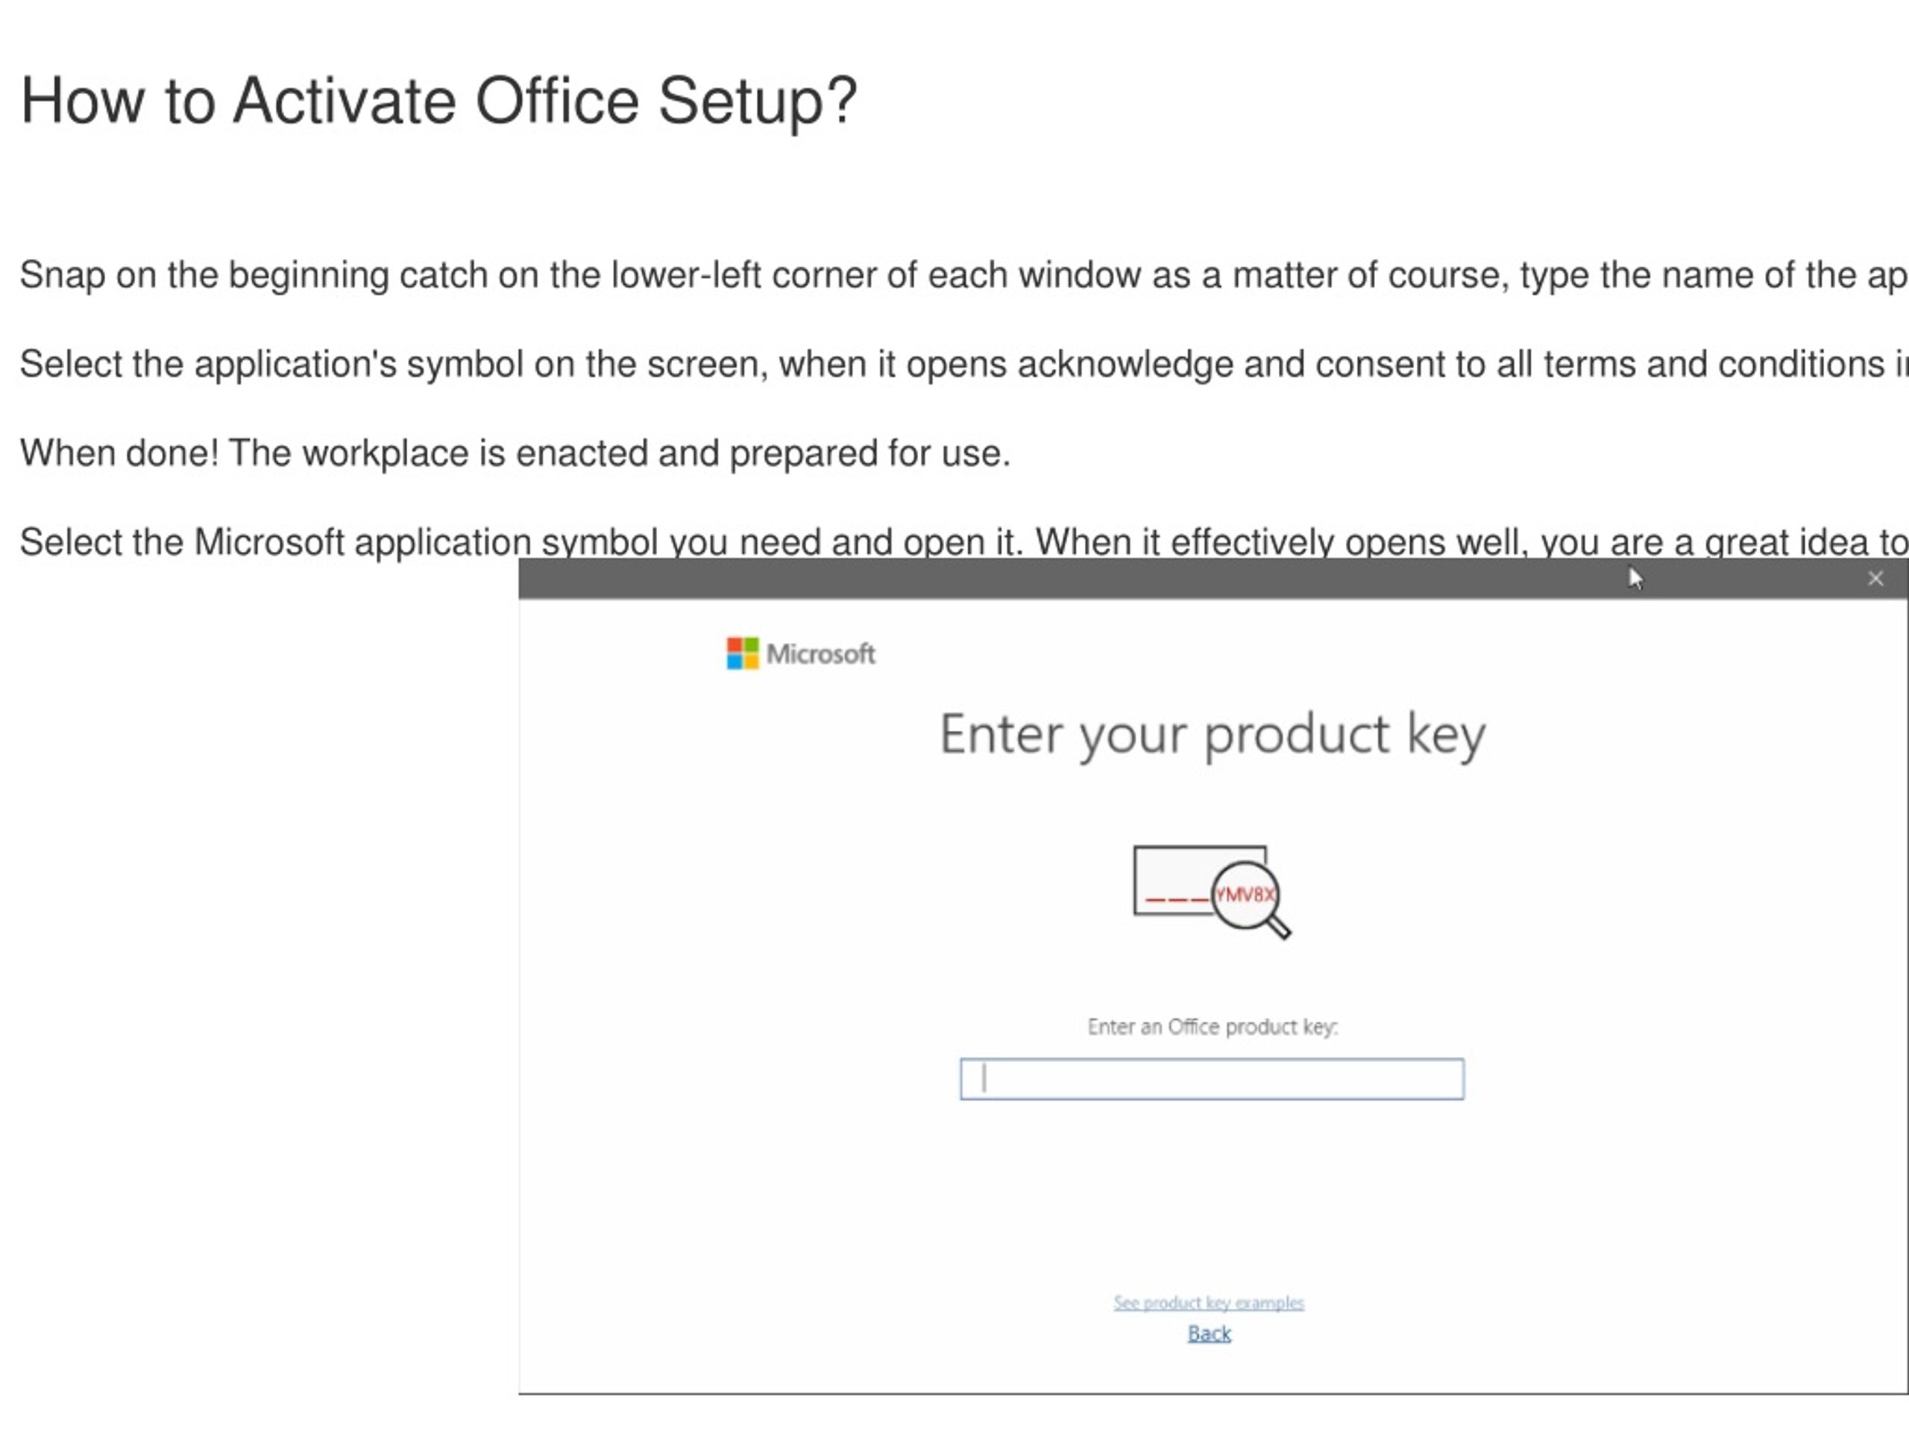This screenshot has width=1909, height=1432.
Task: Click the product key magnifier illustration
Action: tap(1212, 892)
